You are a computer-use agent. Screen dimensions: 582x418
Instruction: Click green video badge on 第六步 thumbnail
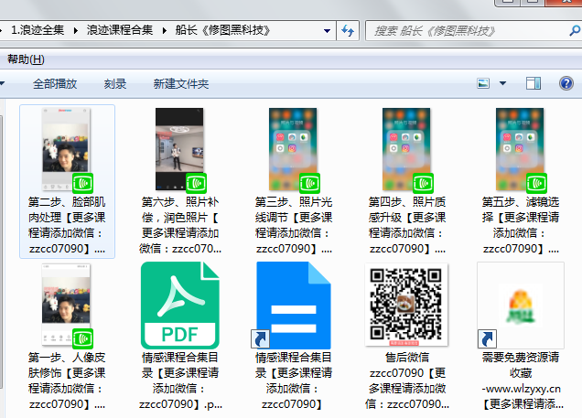pos(196,183)
